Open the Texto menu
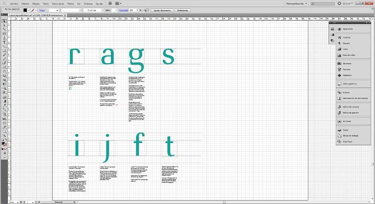Image resolution: width=375 pixels, height=204 pixels. (x=46, y=4)
